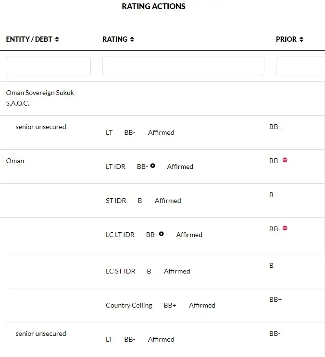
Task: Focus the Rating column filter box
Action: tap(183, 66)
